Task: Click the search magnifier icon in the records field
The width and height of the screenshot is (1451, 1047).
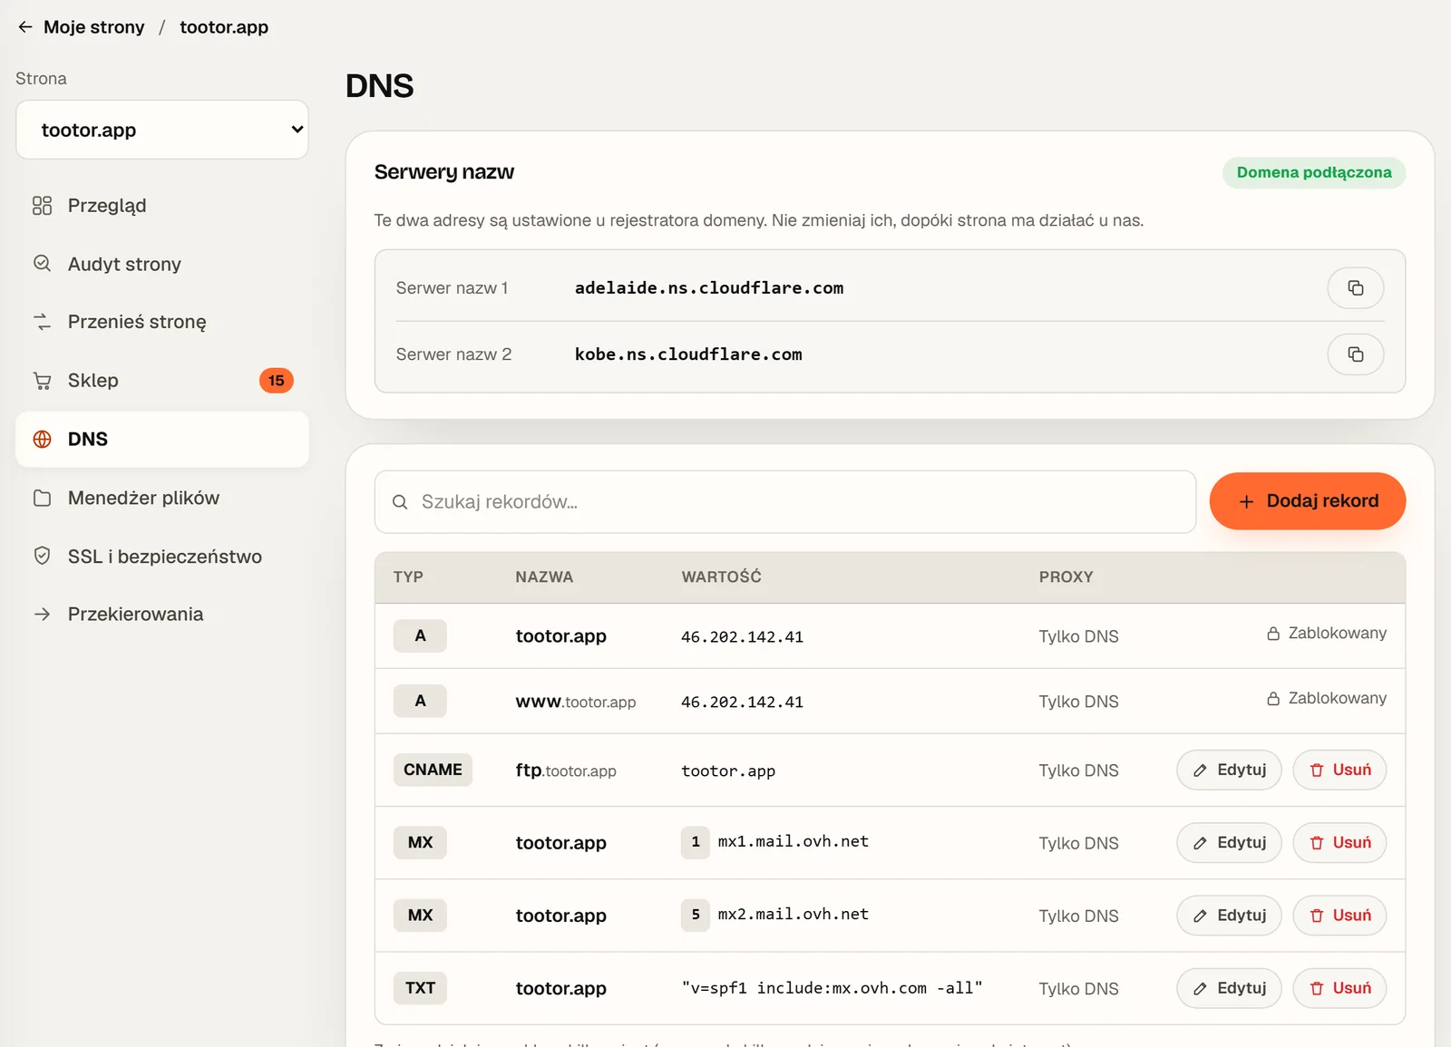Action: [400, 502]
